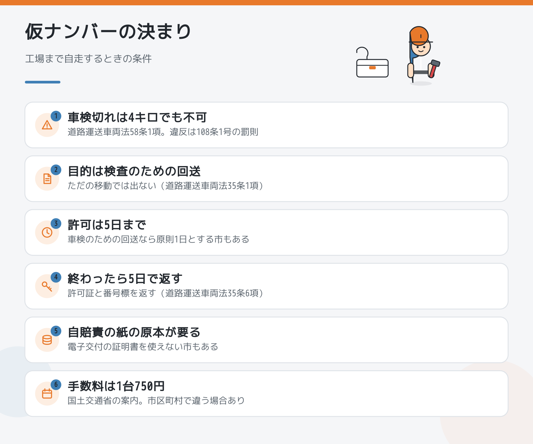Click the blue number 1 badge
533x444 pixels.
[x=56, y=116]
